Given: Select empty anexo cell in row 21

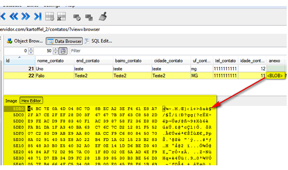Looking at the screenshot, I should point(276,68).
